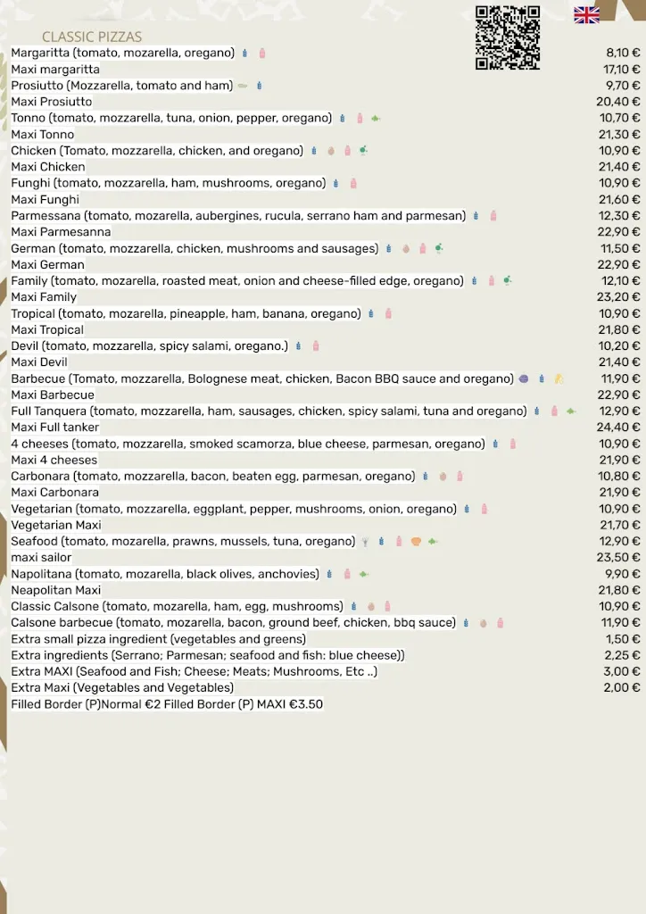Image resolution: width=646 pixels, height=914 pixels.
Task: Click the CLASSIC PIZZAS heading
Action: tap(92, 37)
